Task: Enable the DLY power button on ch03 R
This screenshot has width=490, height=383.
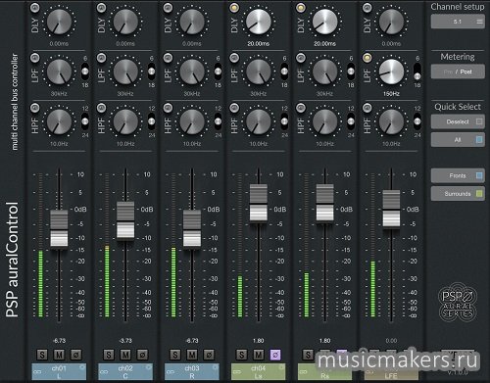Action: (x=168, y=8)
